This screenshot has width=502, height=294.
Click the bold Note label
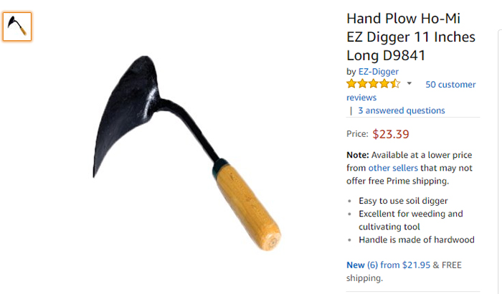[358, 155]
